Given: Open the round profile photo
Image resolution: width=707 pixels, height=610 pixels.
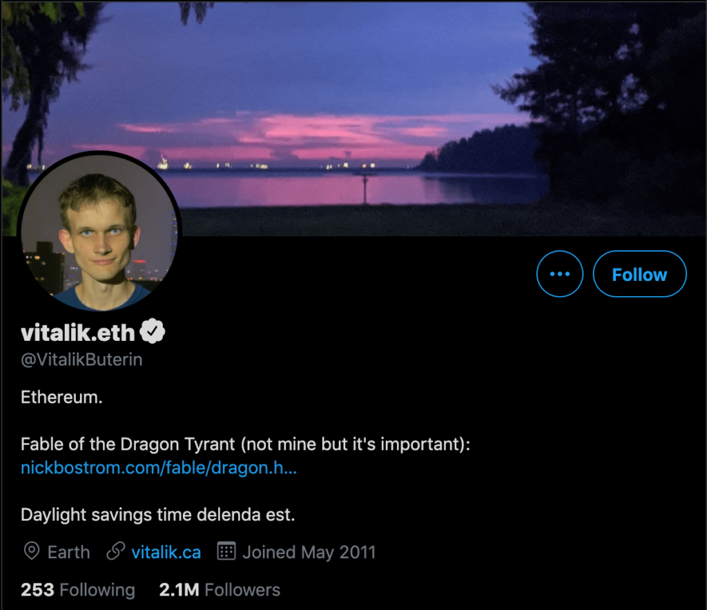Looking at the screenshot, I should pos(99,232).
